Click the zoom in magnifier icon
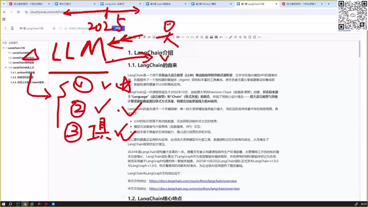368x207 pixels. (x=245, y=37)
